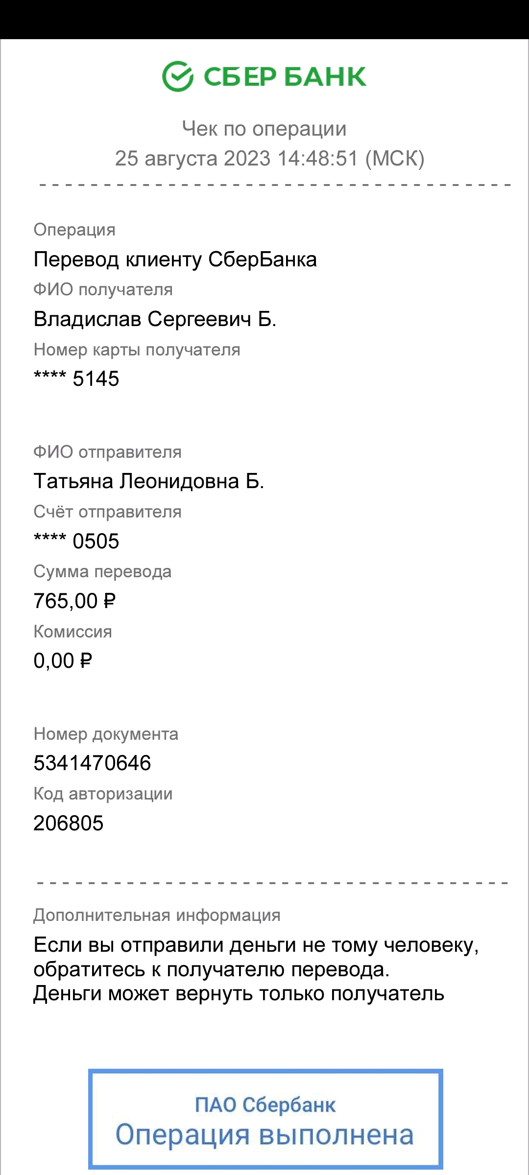The width and height of the screenshot is (529, 1175).
Task: Select sender account ending 0505
Action: 76,541
